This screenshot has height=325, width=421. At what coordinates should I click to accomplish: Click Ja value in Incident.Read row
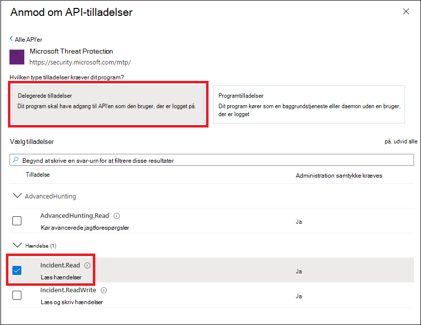(x=299, y=271)
